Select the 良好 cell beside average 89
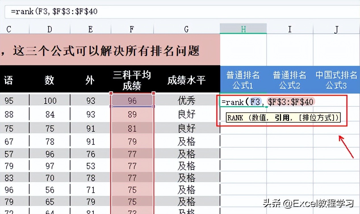The width and height of the screenshot is (360, 214). click(x=187, y=114)
